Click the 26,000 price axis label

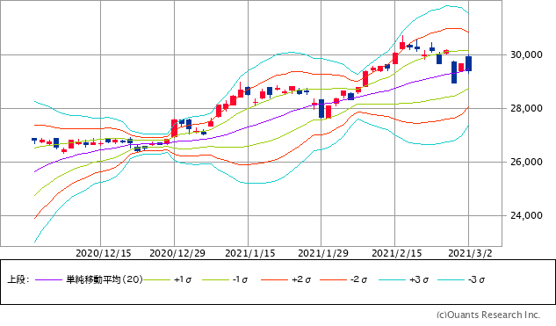[x=526, y=162]
